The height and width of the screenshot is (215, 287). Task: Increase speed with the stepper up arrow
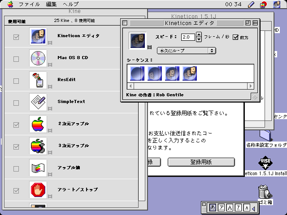click(x=199, y=34)
